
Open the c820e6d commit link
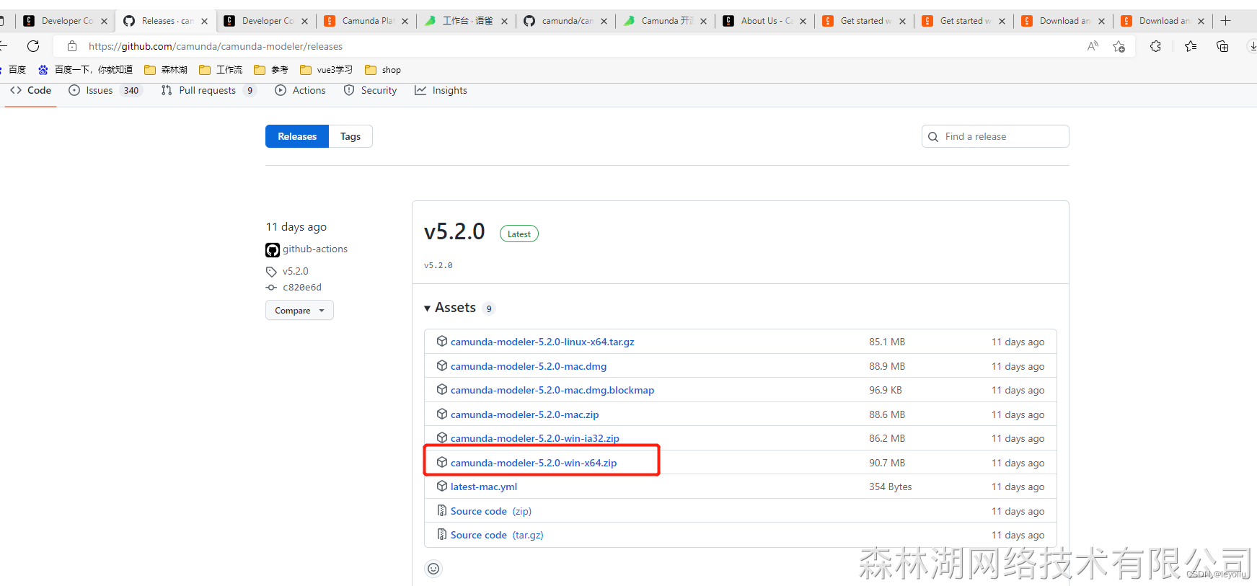tap(302, 287)
